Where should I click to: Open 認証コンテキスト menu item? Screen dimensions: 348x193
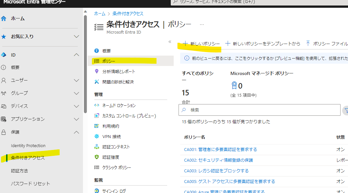click(x=116, y=147)
